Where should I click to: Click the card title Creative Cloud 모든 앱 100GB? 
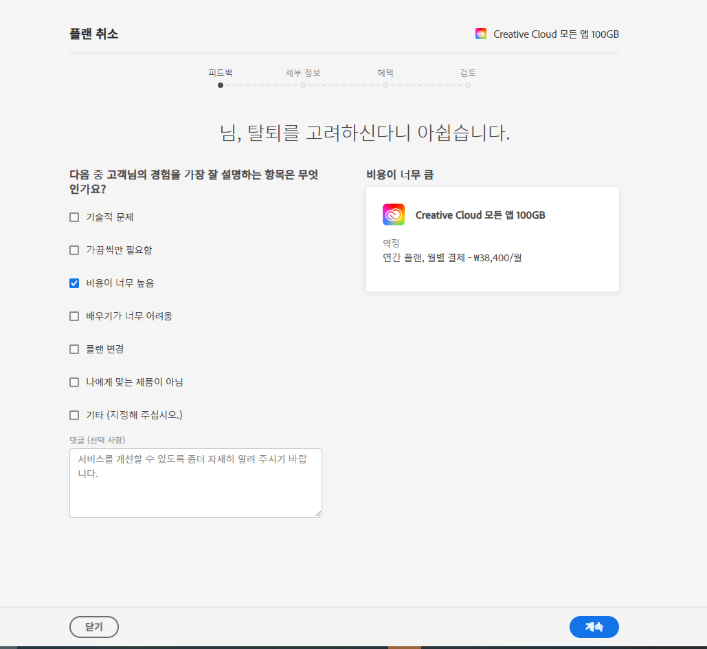coord(480,215)
